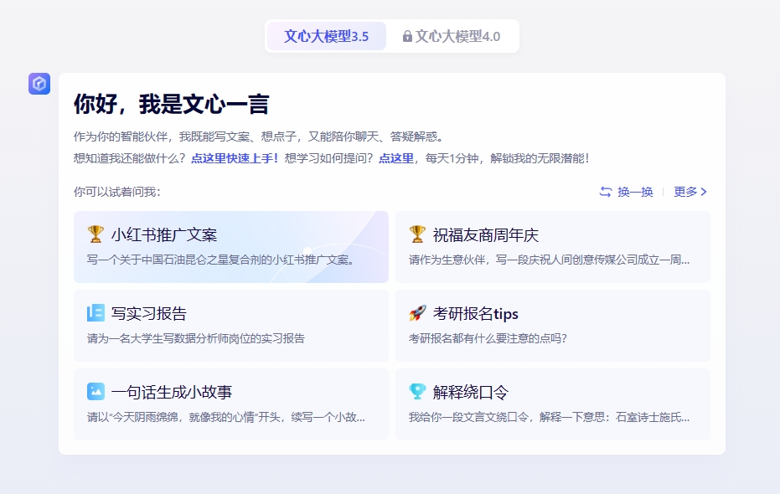Image resolution: width=780 pixels, height=494 pixels.
Task: Click the 换一换 refresh arrows icon
Action: click(606, 192)
